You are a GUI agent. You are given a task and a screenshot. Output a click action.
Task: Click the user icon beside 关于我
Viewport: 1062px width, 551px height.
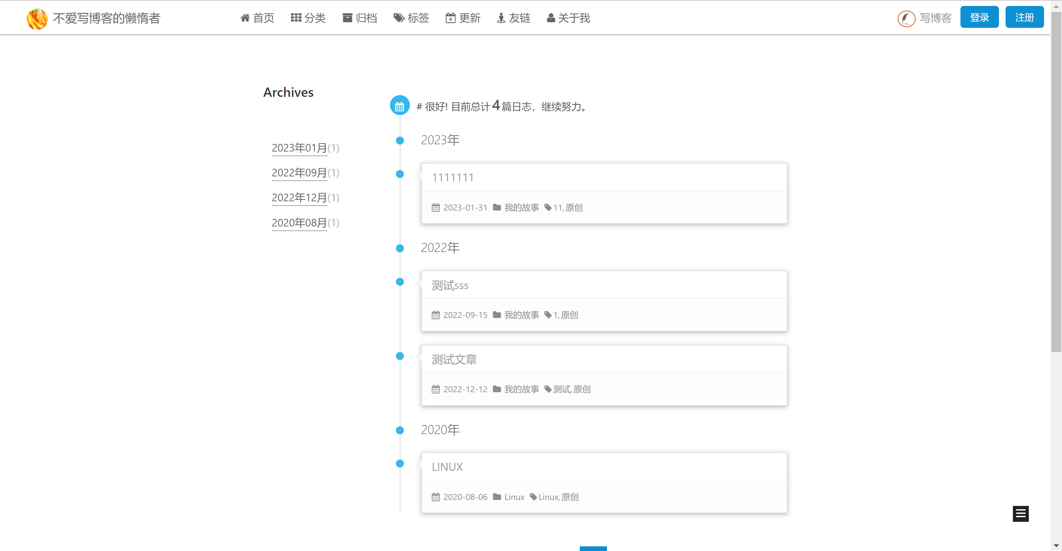click(x=551, y=18)
